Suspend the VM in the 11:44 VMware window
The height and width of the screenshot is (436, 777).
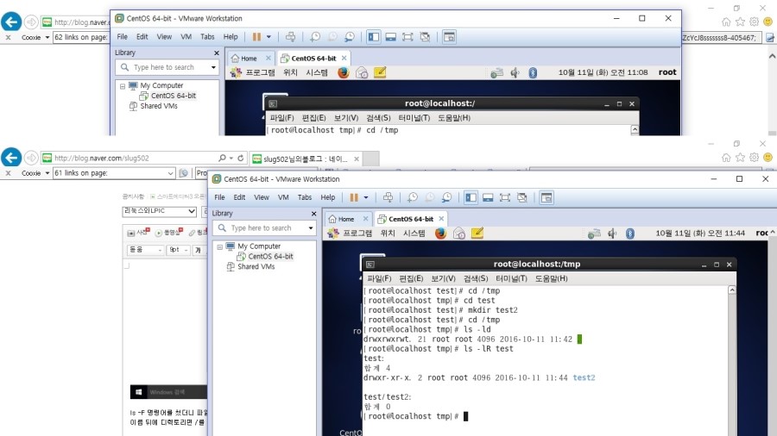click(x=354, y=197)
